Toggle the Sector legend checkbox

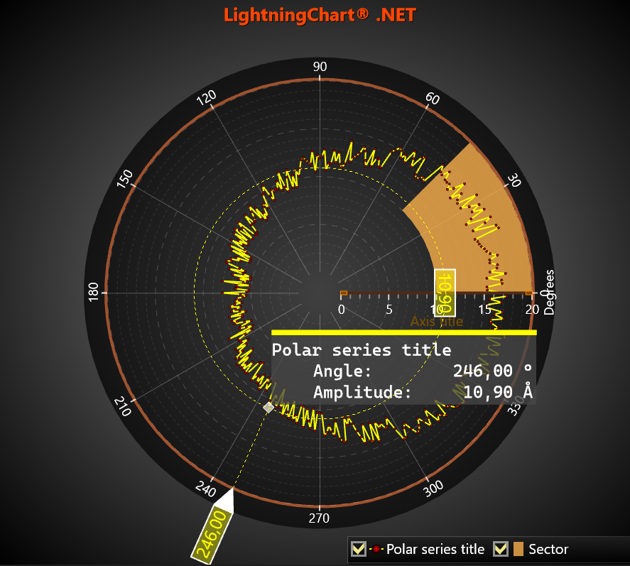[501, 549]
